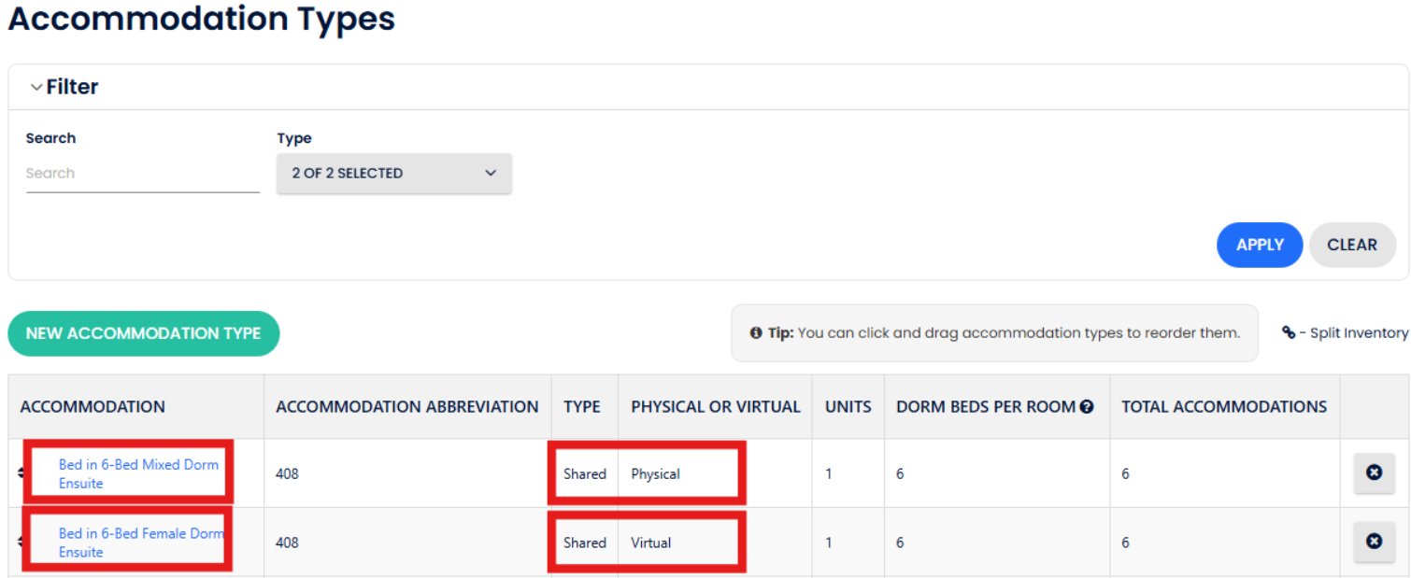Click the drag handle of Female Dorm row

pyautogui.click(x=21, y=542)
